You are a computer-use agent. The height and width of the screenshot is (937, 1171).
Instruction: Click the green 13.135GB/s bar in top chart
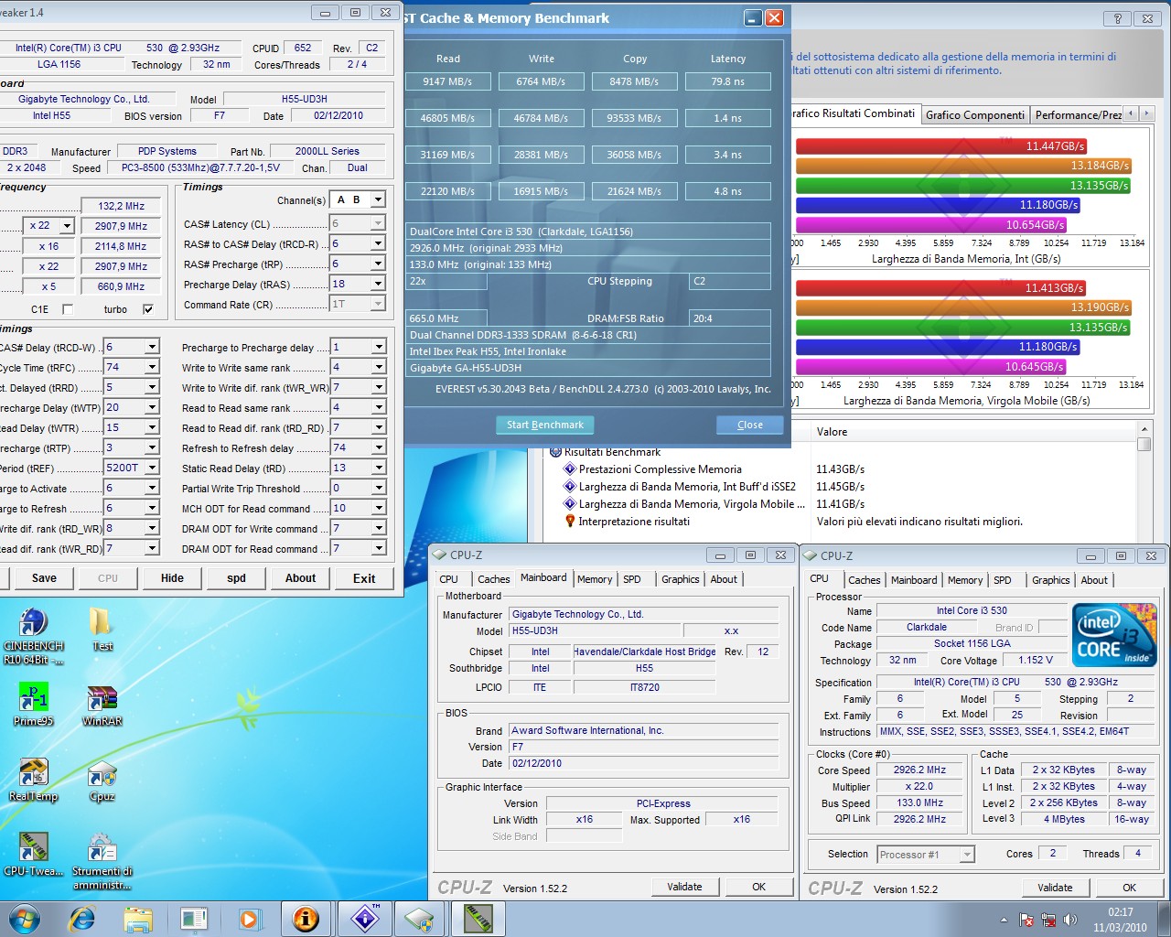963,186
